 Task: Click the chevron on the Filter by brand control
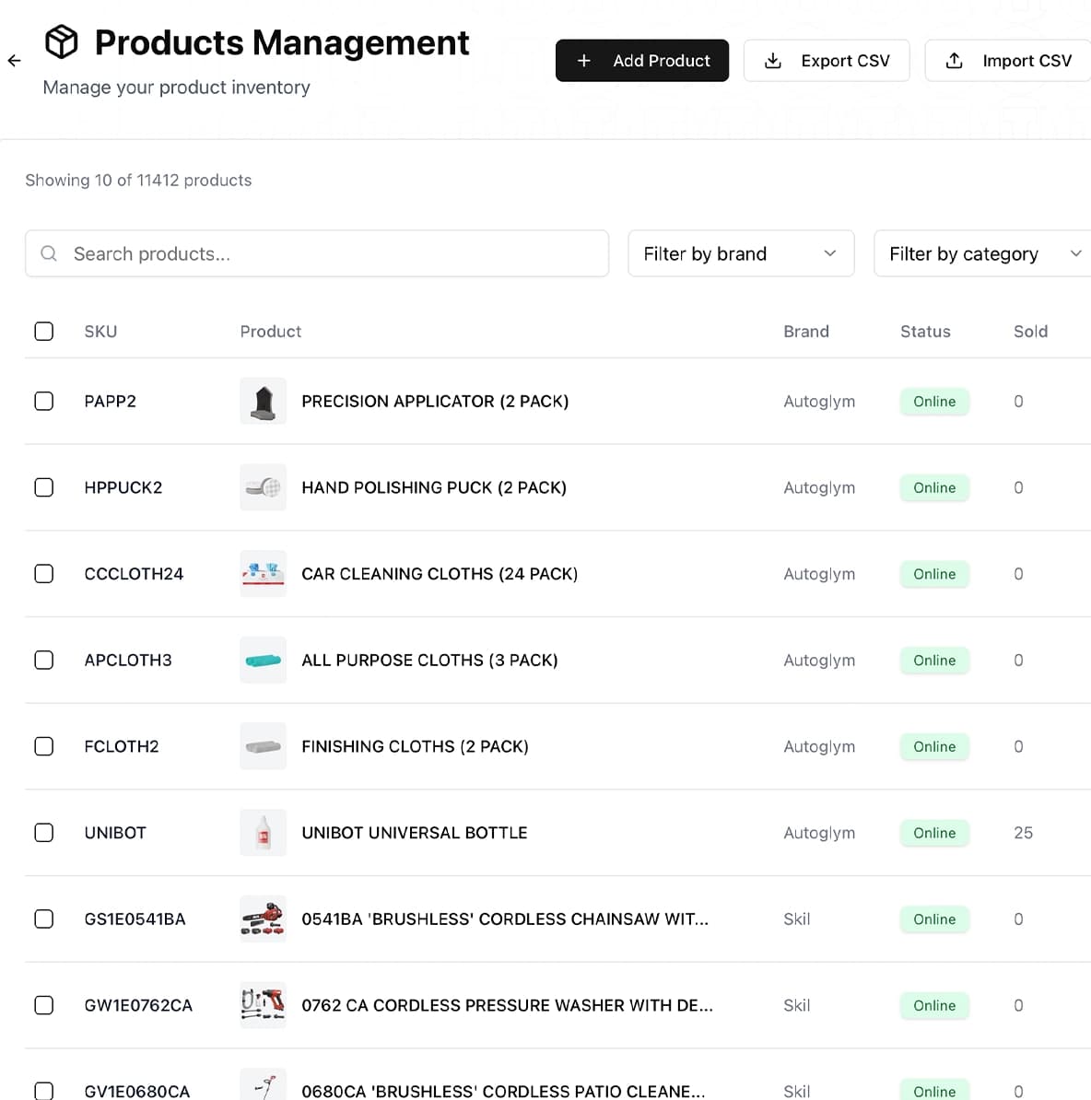829,253
